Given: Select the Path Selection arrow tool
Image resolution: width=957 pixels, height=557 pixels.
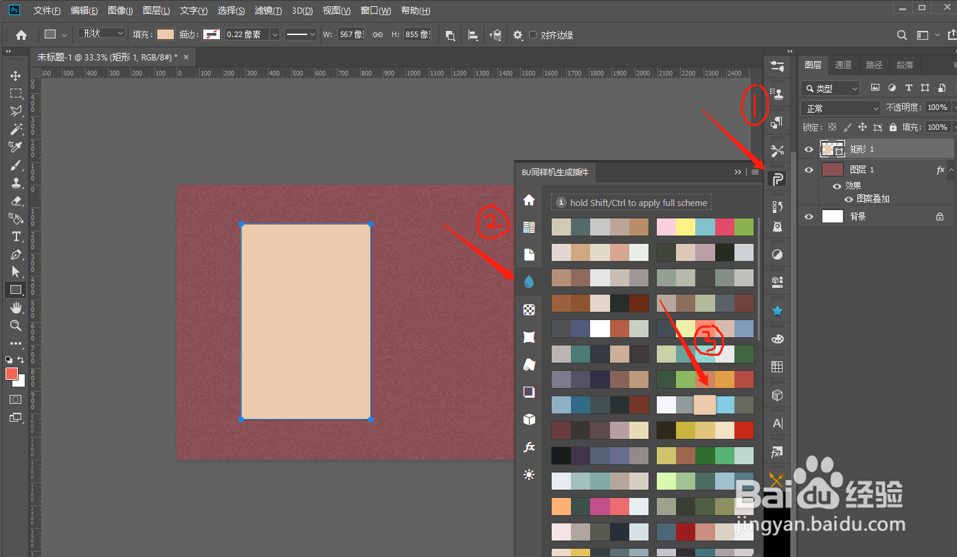Looking at the screenshot, I should [x=15, y=272].
